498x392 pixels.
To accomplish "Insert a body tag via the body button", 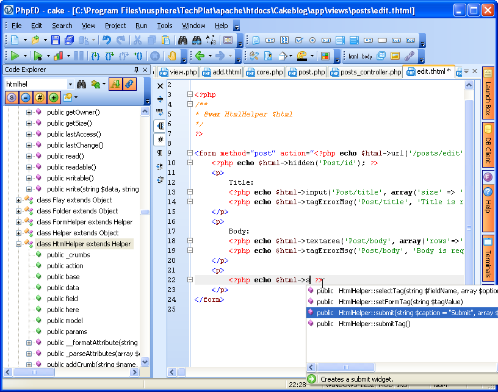I will 367,56.
